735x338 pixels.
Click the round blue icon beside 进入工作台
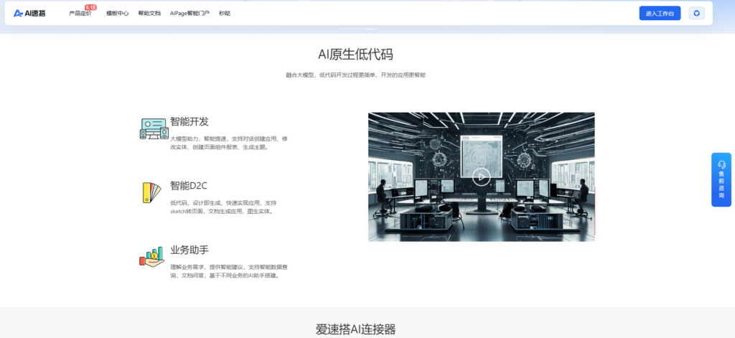(696, 13)
